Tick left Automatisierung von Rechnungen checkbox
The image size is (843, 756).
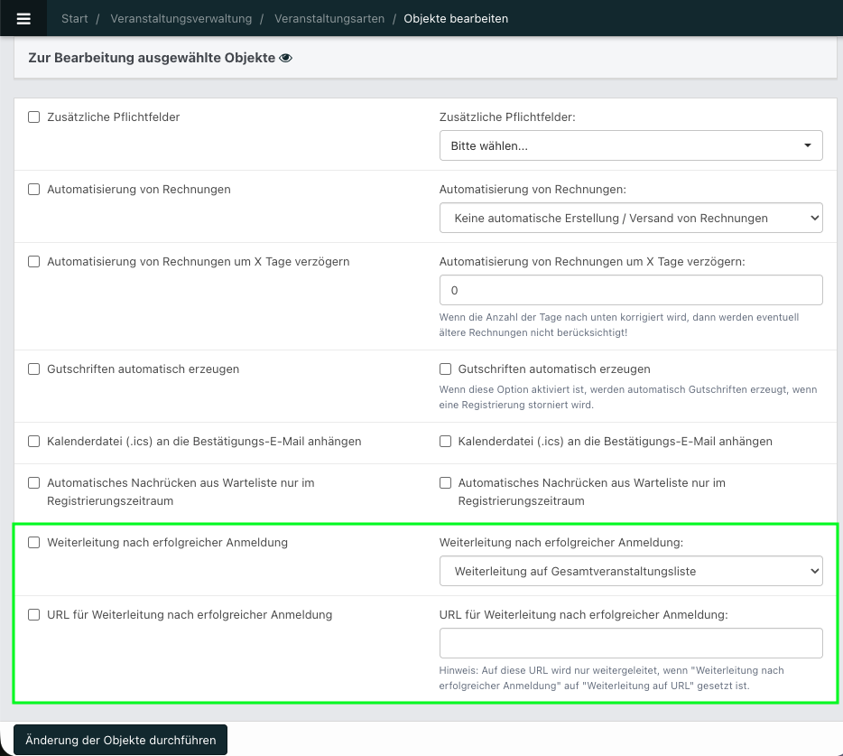[34, 190]
